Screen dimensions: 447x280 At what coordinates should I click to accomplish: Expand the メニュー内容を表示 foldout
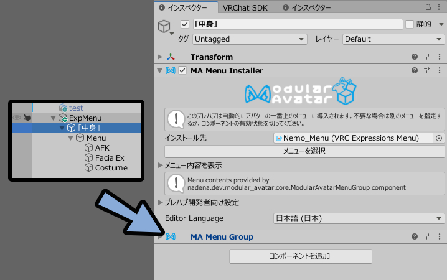tap(160, 166)
